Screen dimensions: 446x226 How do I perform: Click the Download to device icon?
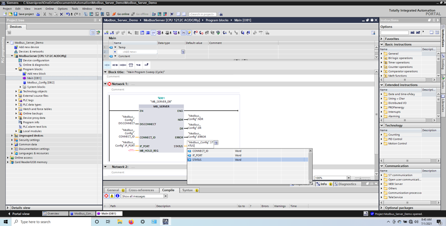pyautogui.click(x=91, y=14)
